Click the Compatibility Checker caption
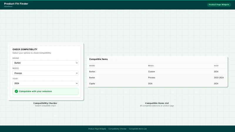 [x=45, y=103]
